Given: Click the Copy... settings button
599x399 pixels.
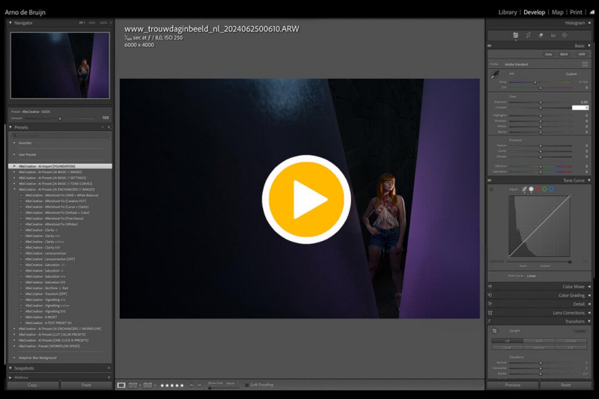Looking at the screenshot, I should click(33, 386).
